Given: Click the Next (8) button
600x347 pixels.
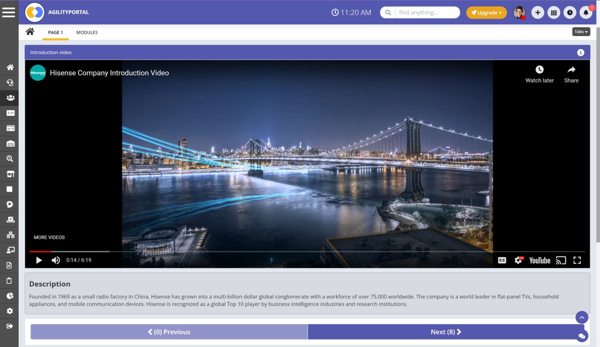Looking at the screenshot, I should coord(446,332).
